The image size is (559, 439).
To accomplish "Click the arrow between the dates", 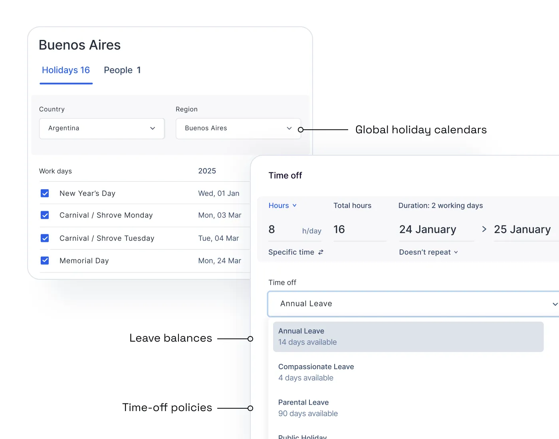I will point(484,229).
